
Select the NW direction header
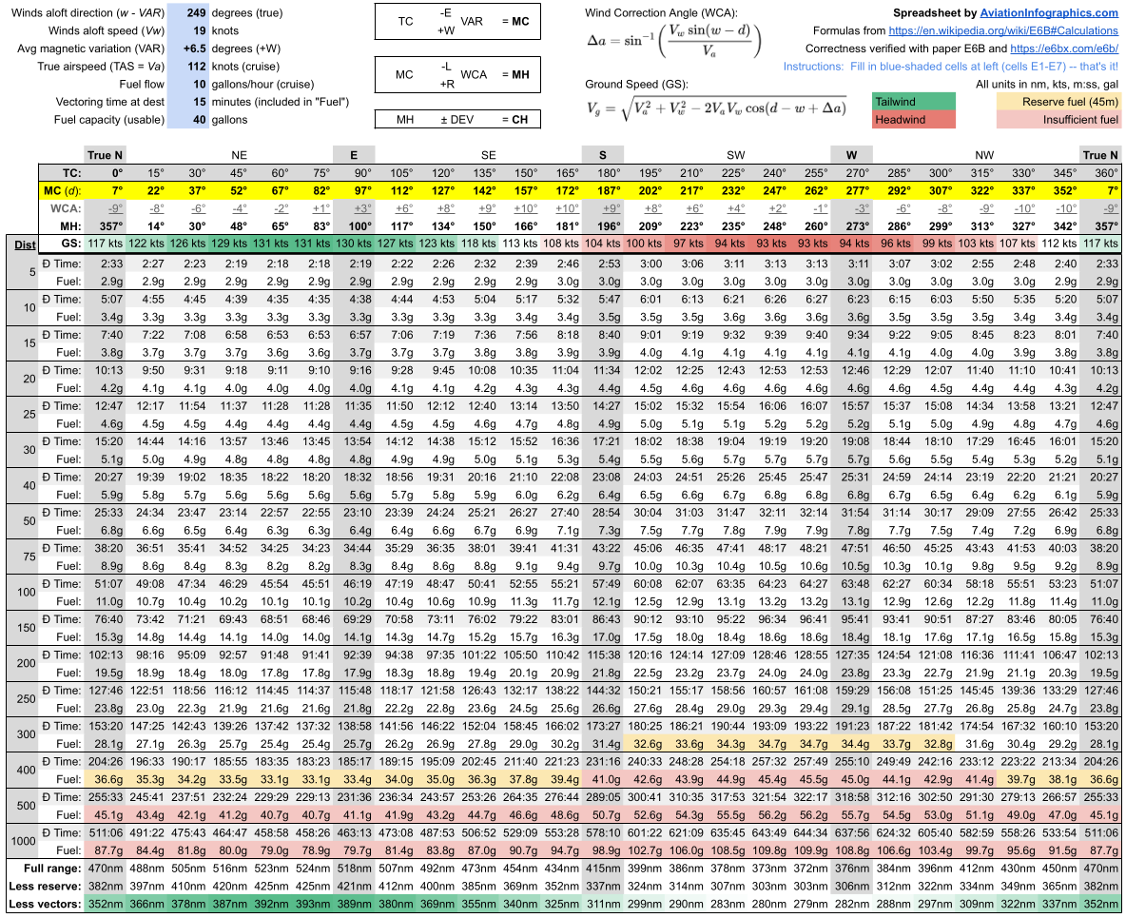tap(984, 155)
